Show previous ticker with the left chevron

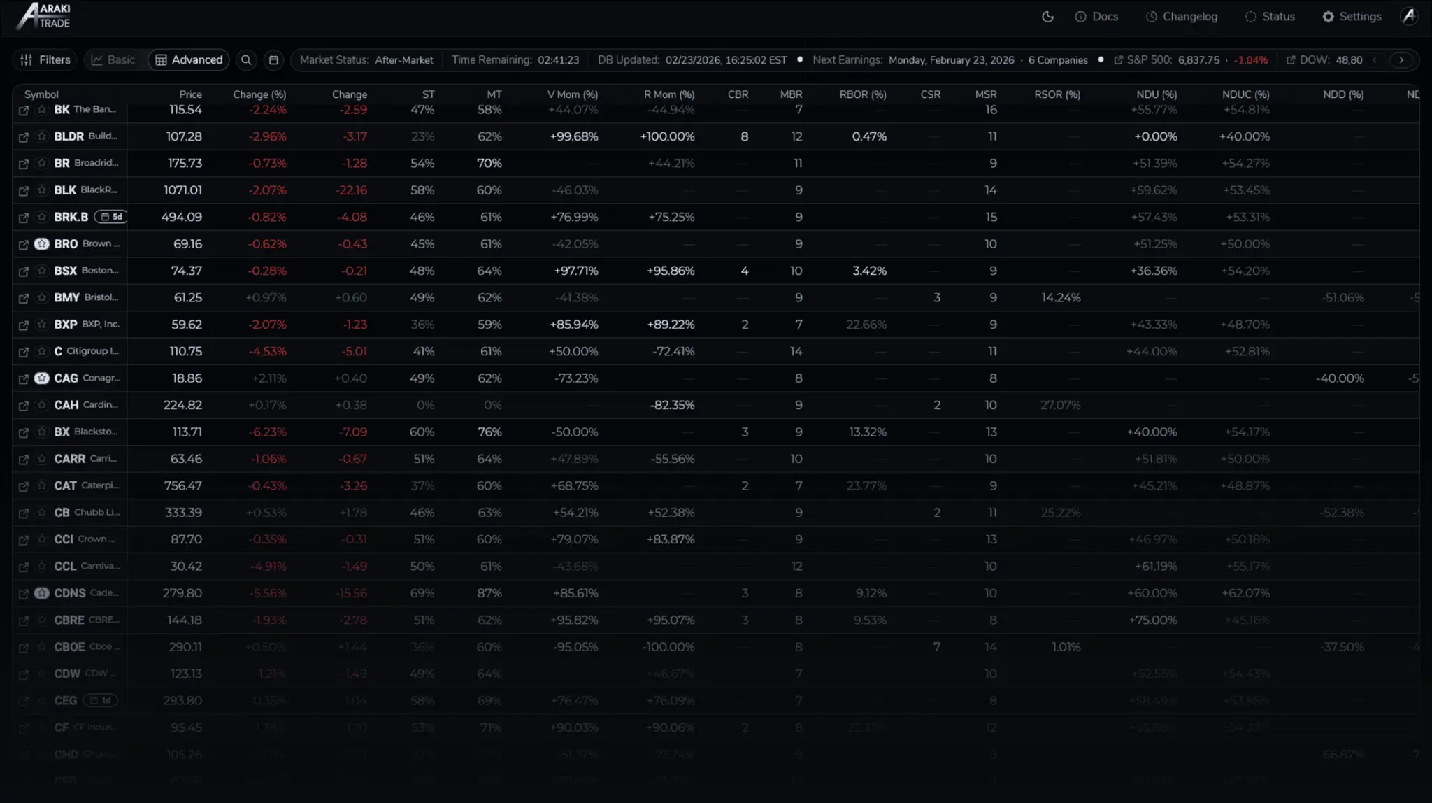pyautogui.click(x=1375, y=60)
